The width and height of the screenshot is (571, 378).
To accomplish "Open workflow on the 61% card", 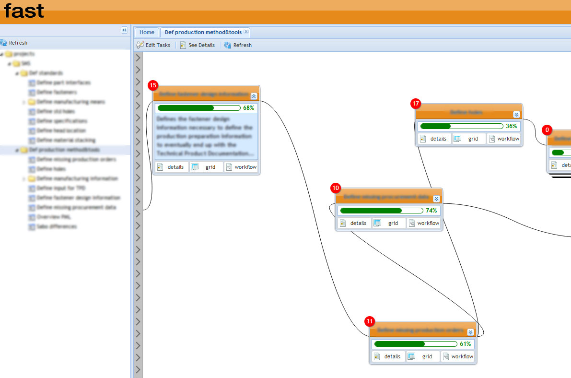I will [458, 356].
